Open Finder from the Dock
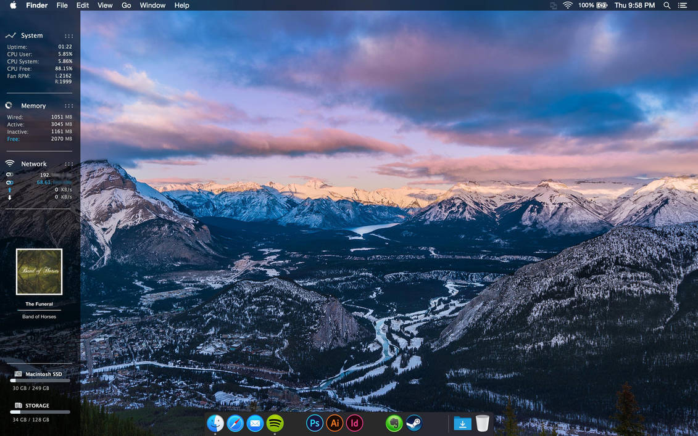Viewport: 698px width, 436px height. 215,424
